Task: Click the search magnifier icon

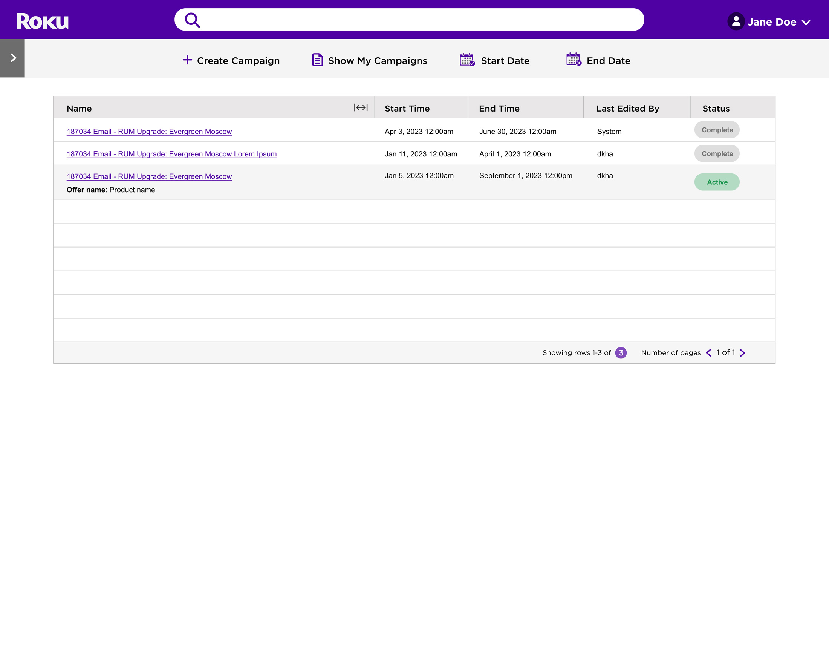Action: point(192,20)
